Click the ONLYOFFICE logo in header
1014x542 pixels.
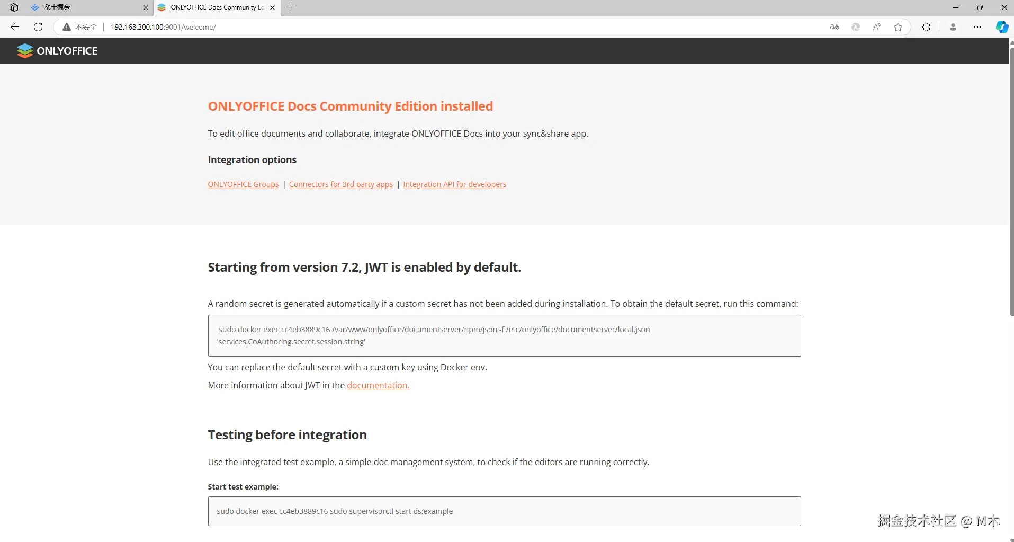coord(57,51)
